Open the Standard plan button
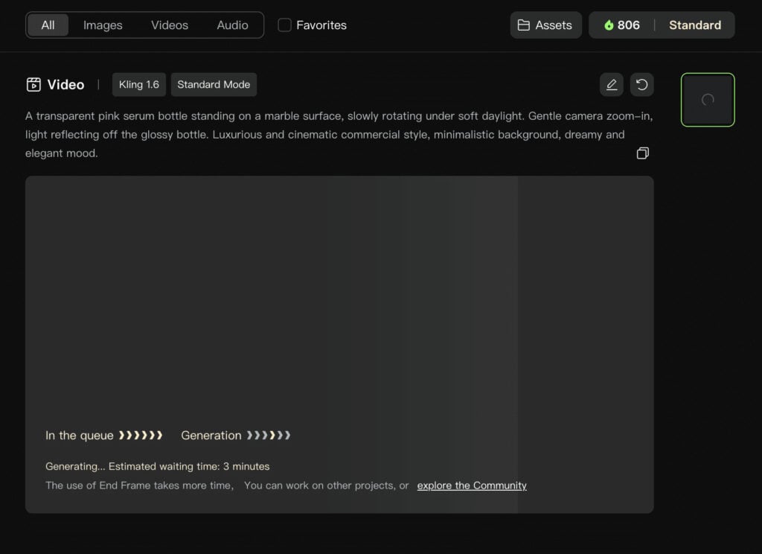The height and width of the screenshot is (554, 762). click(694, 25)
